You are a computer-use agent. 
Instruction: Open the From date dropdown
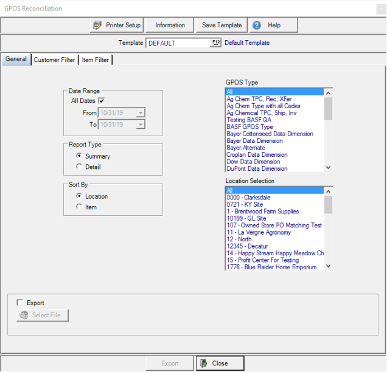point(141,112)
